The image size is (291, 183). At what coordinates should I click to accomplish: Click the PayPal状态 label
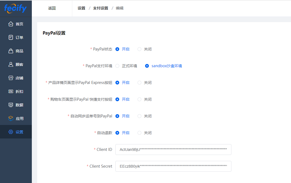pyautogui.click(x=103, y=49)
